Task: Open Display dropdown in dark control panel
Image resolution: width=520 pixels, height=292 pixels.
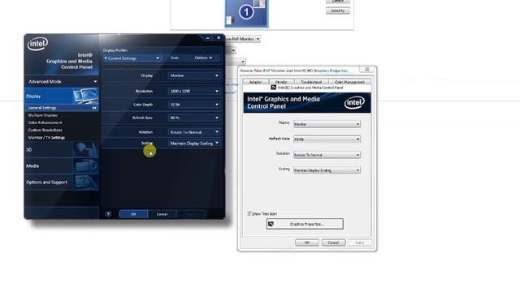Action: coord(194,75)
